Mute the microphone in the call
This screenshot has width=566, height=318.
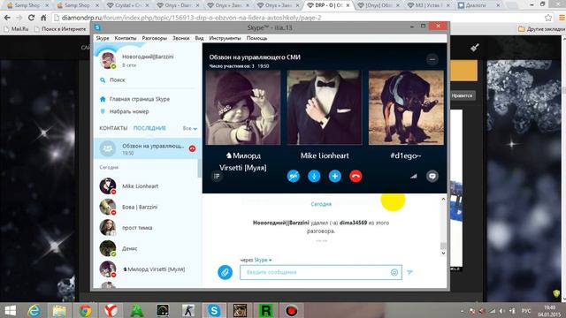pyautogui.click(x=314, y=177)
